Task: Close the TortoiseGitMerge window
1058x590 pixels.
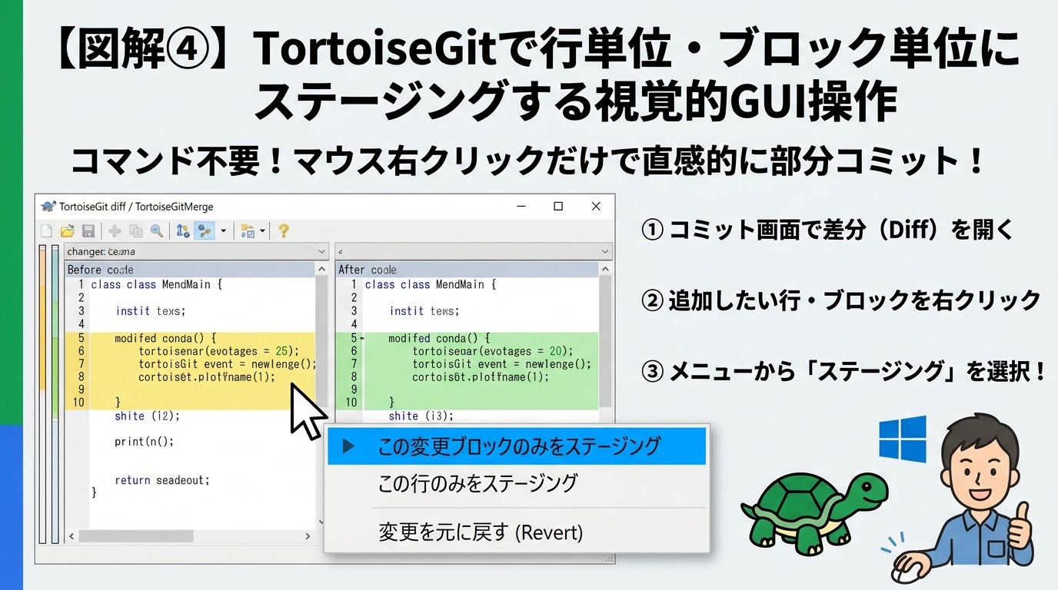Action: point(596,207)
